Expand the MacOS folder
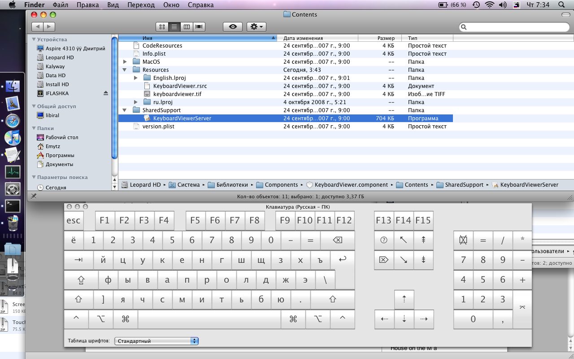Screen dimensions: 574x359 pos(125,62)
